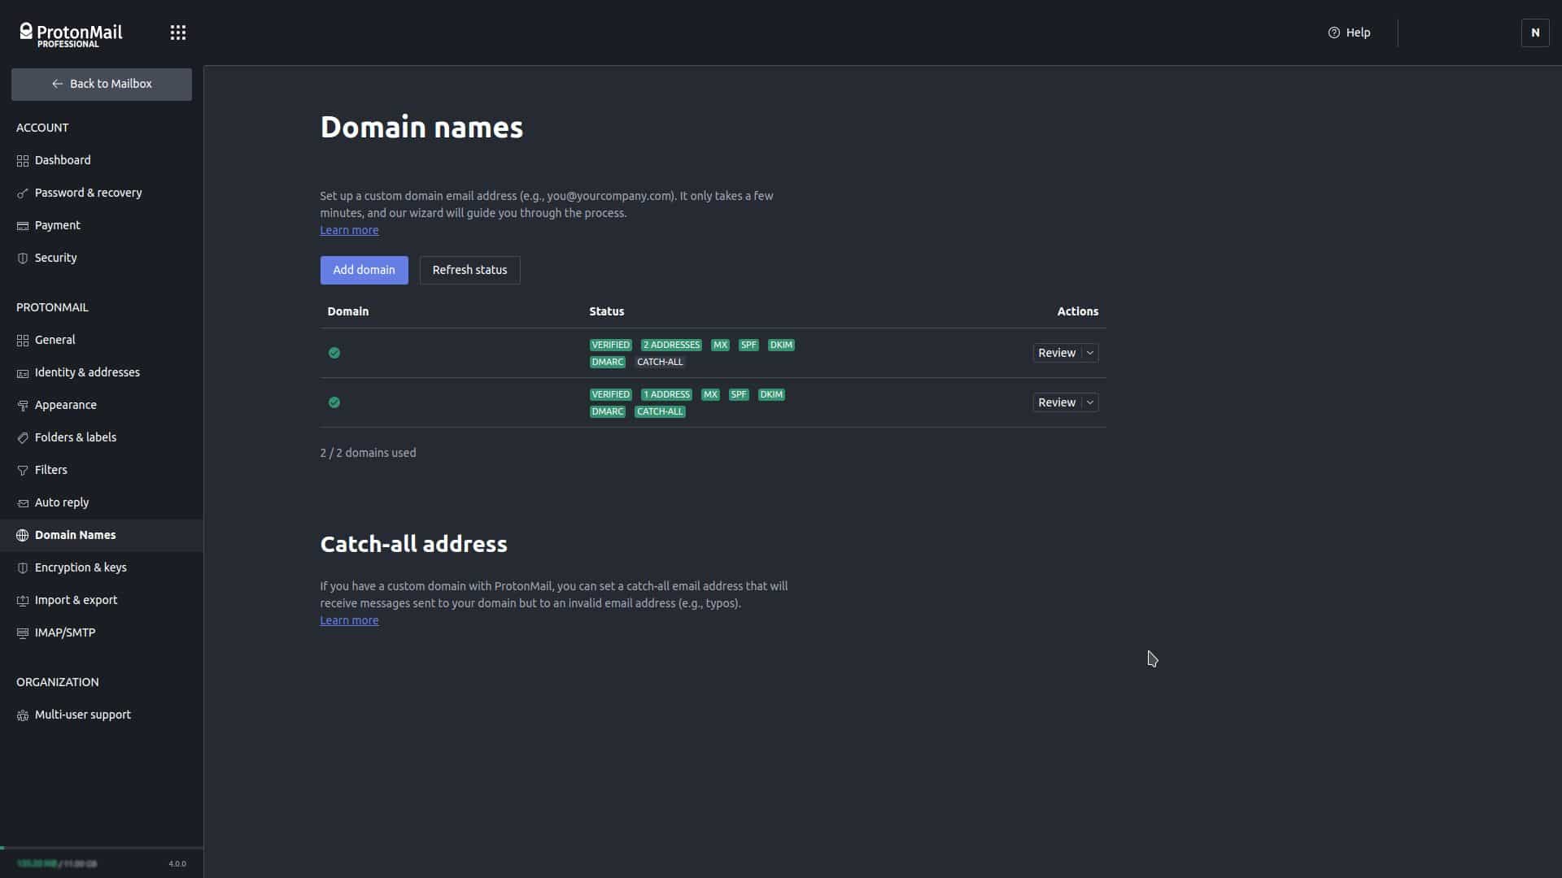
Task: Click the Folders & labels tag icon
Action: pos(23,438)
